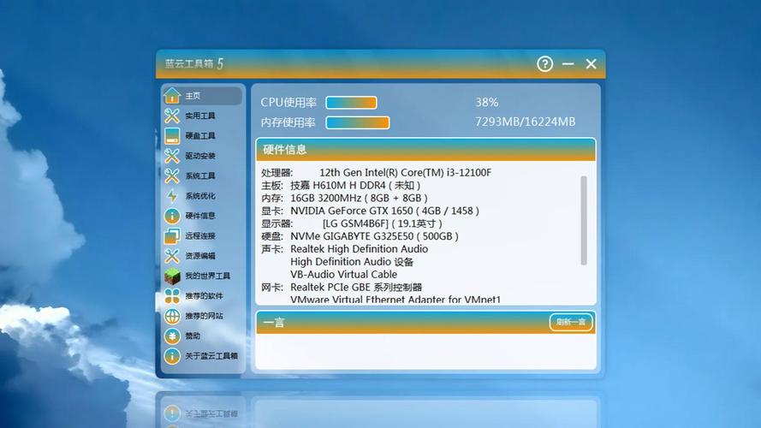This screenshot has height=428, width=761.
Task: Open the 资源编辑 sidebar label
Action: pos(200,256)
